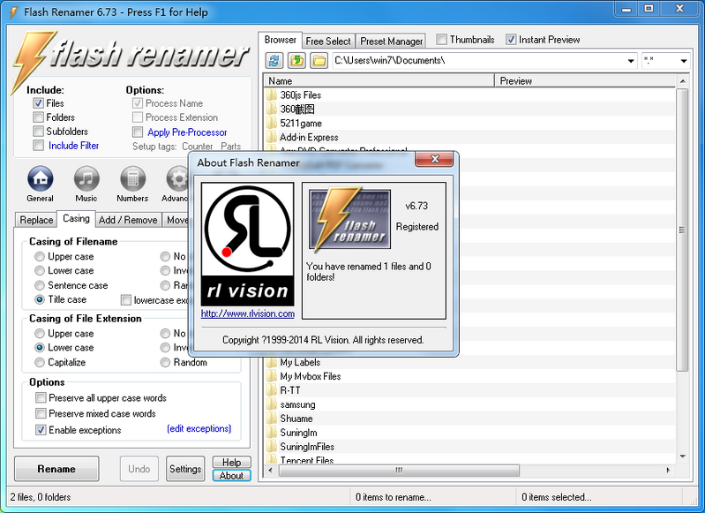Image resolution: width=705 pixels, height=513 pixels.
Task: Switch to the Replace tab
Action: click(36, 220)
